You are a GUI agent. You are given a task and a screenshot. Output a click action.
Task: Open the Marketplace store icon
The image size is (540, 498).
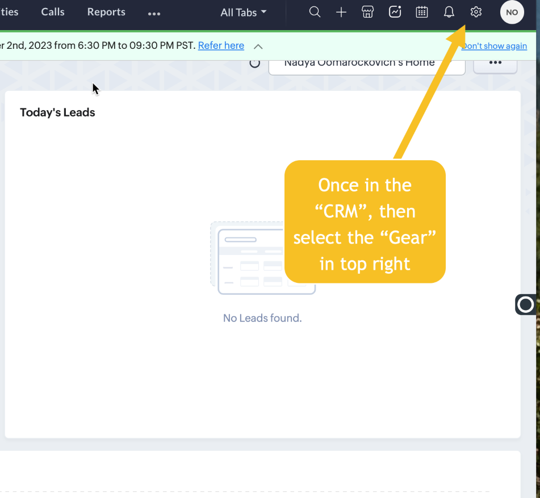368,12
